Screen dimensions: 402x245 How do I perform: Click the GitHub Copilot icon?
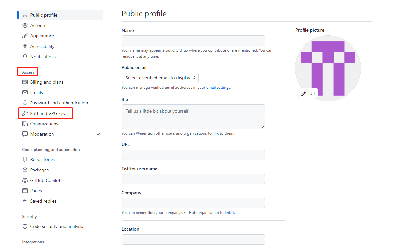tap(25, 180)
